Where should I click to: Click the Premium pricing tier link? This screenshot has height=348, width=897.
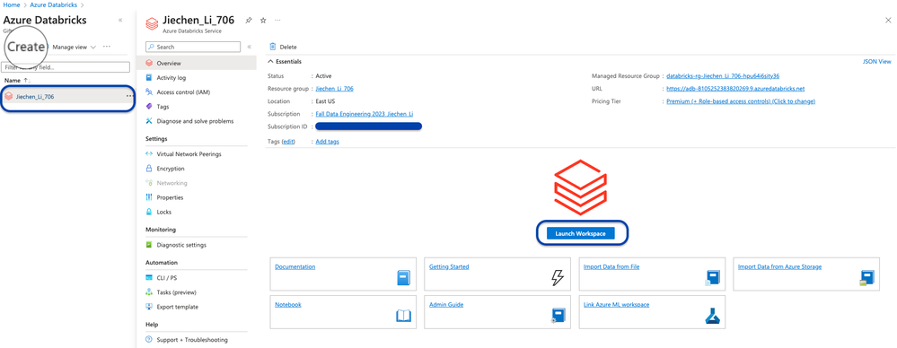741,101
